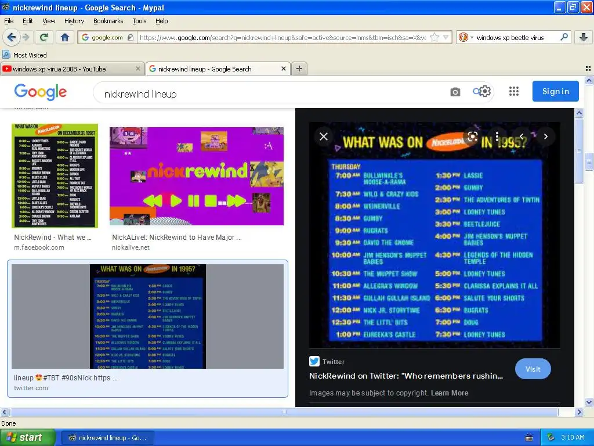Click the 3:10 AM clock

click(x=573, y=437)
